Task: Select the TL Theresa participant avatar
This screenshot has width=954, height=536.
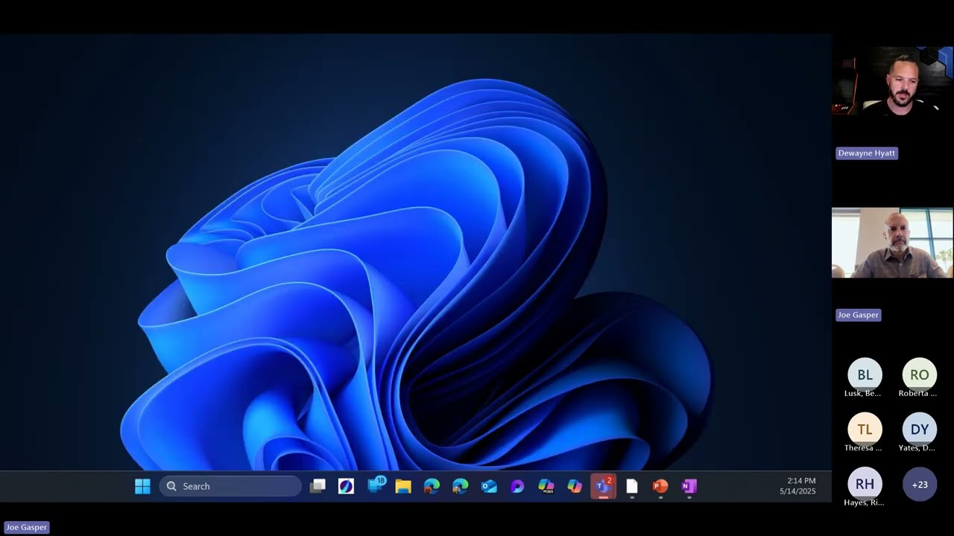Action: click(x=865, y=430)
